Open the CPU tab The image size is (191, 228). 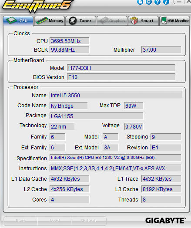18,21
